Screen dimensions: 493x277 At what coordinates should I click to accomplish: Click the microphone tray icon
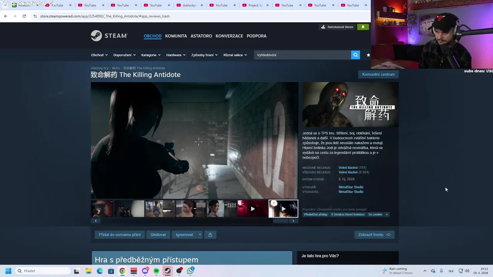441,271
